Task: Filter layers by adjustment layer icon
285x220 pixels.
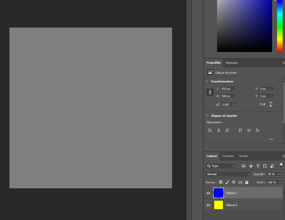Action: [x=251, y=166]
